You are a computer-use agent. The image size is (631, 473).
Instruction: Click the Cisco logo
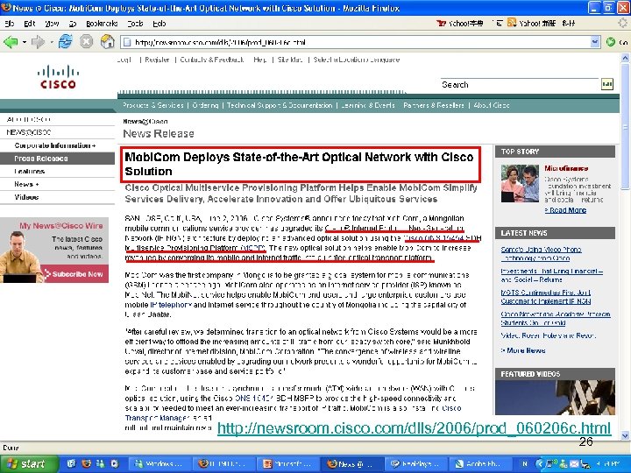(59, 77)
